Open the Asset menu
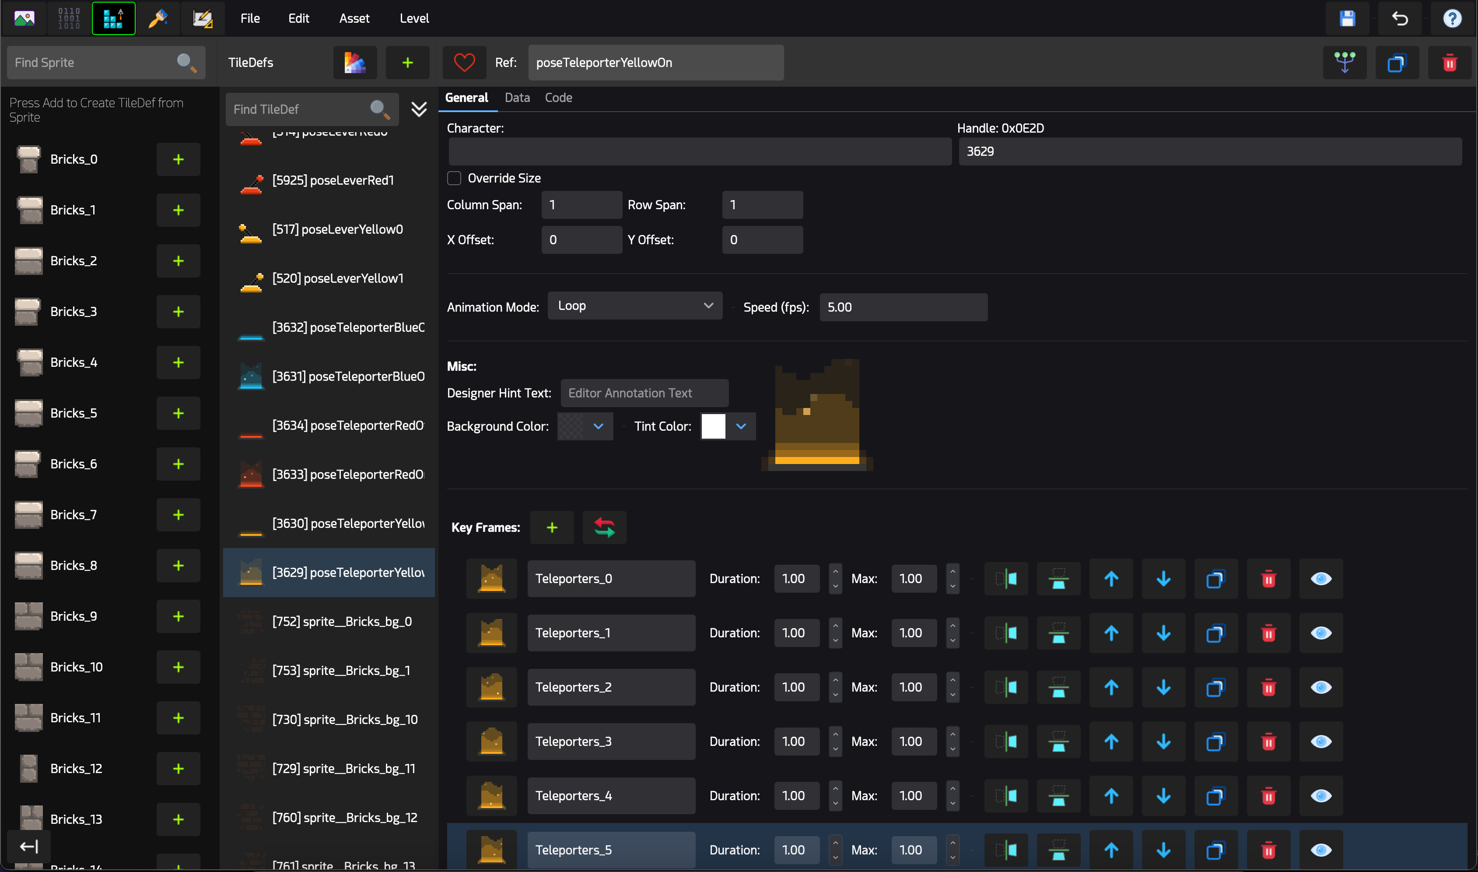 (x=354, y=18)
